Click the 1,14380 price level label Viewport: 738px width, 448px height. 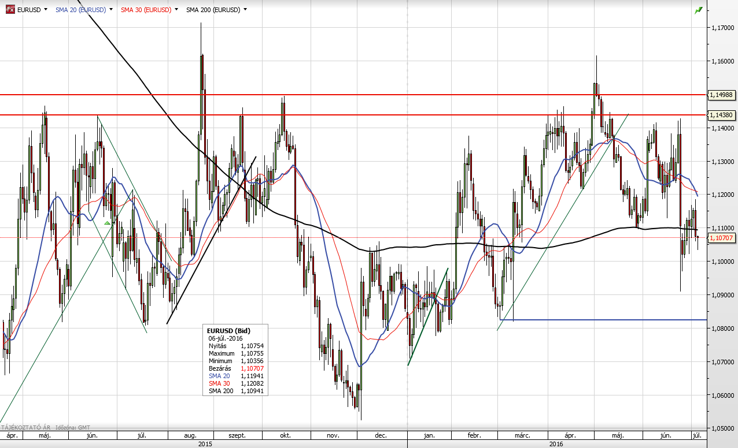point(722,115)
